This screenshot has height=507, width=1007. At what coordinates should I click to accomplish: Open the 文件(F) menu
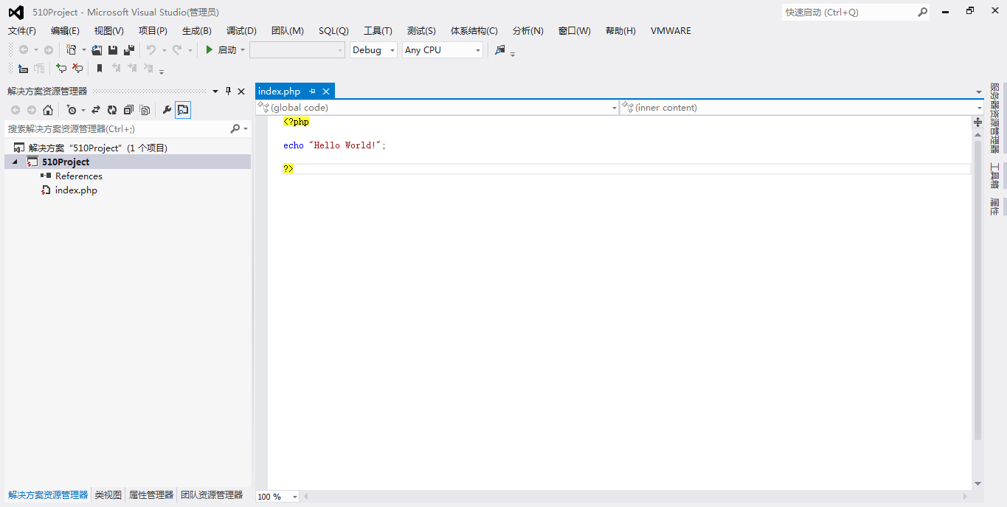click(x=22, y=30)
